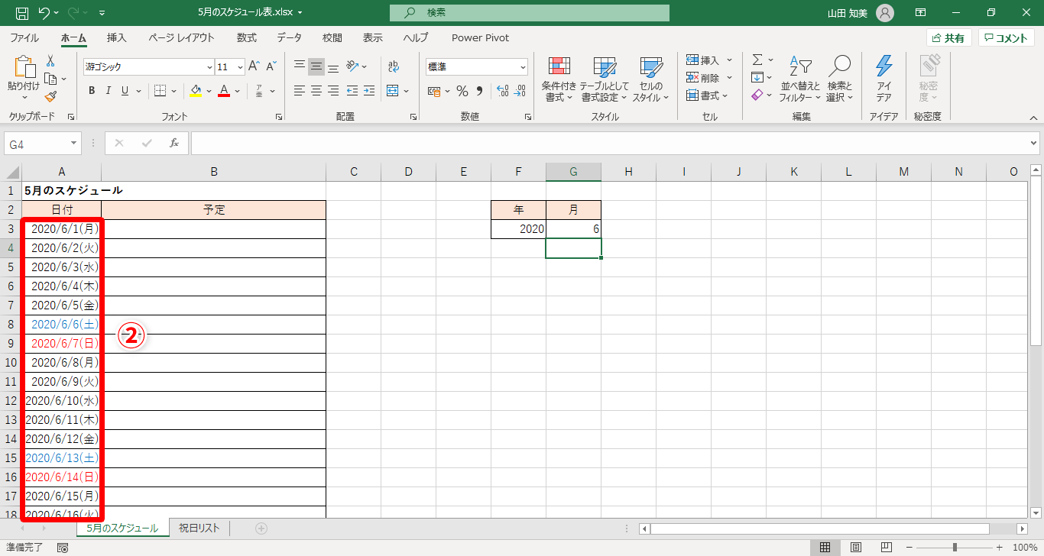The height and width of the screenshot is (556, 1044).
Task: Toggle Align Left horizontal alignment
Action: pyautogui.click(x=300, y=91)
